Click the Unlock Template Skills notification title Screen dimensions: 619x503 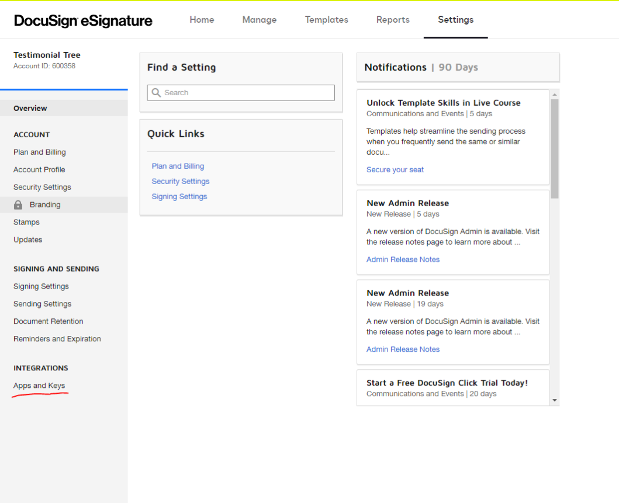click(443, 103)
